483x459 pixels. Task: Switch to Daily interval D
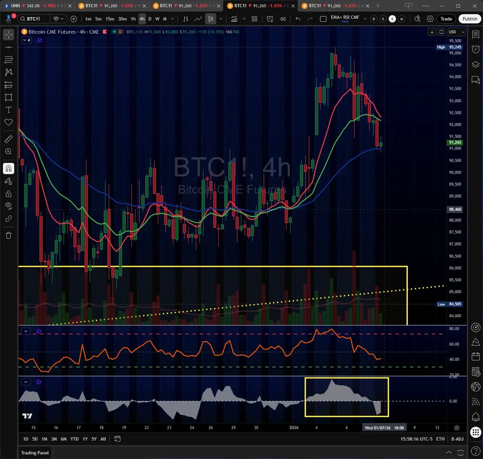(x=150, y=19)
